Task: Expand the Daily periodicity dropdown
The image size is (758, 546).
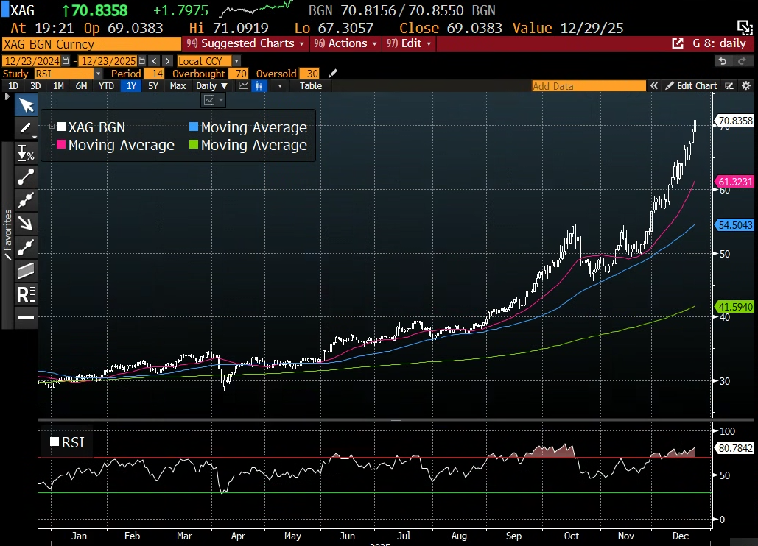Action: click(212, 86)
